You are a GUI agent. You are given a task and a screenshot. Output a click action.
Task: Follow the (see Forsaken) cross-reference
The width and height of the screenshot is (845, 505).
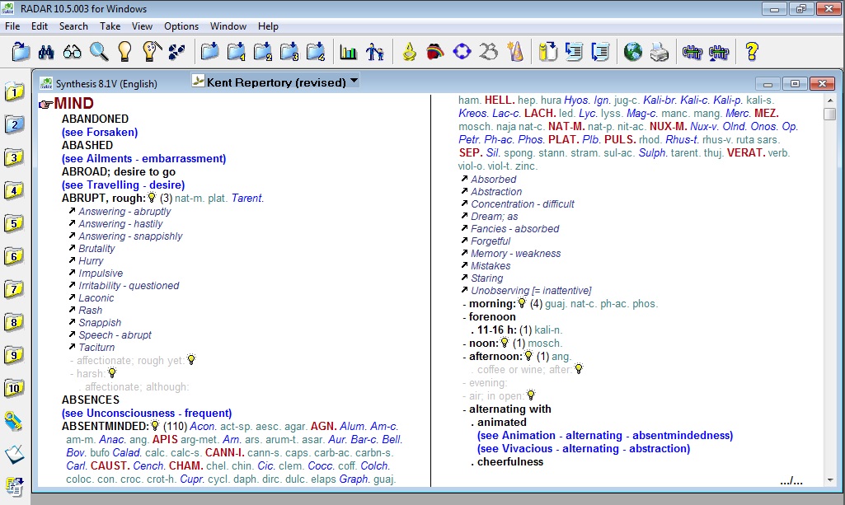pos(100,132)
